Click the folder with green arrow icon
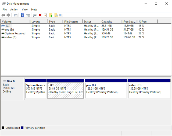 tap(51, 15)
